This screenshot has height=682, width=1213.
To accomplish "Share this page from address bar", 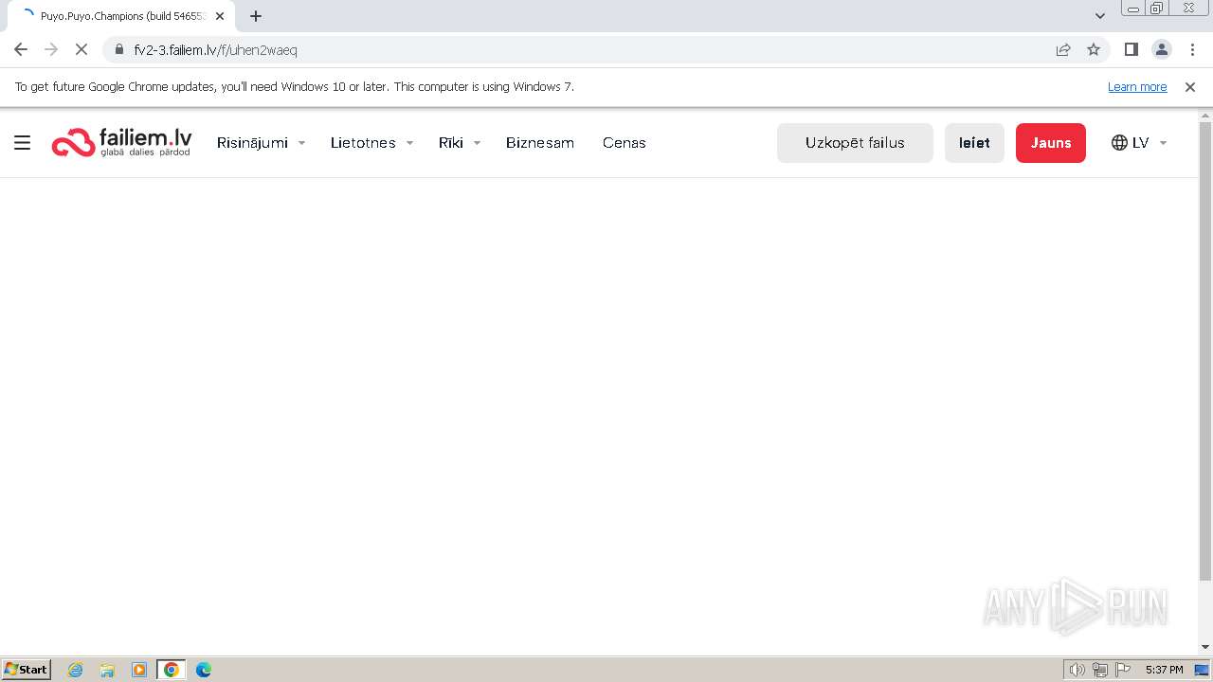I will [1063, 49].
